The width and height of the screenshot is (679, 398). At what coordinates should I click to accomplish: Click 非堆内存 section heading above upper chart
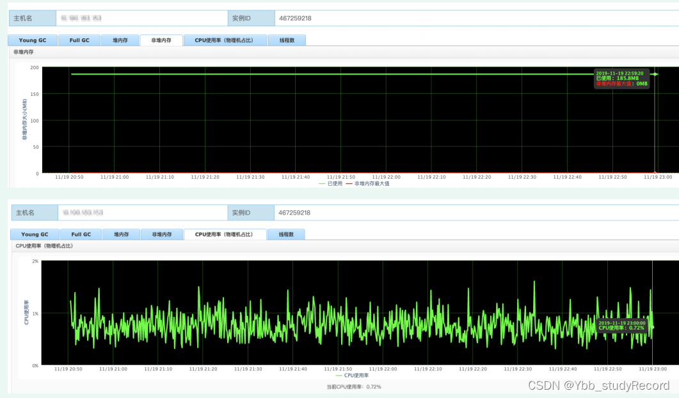[x=24, y=52]
